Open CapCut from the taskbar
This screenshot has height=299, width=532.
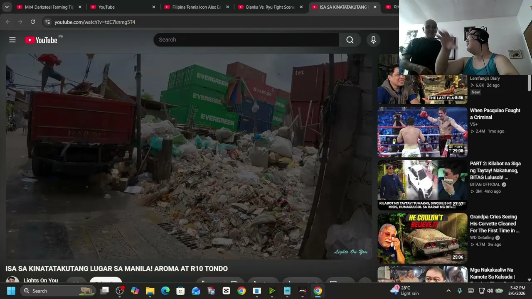226,291
